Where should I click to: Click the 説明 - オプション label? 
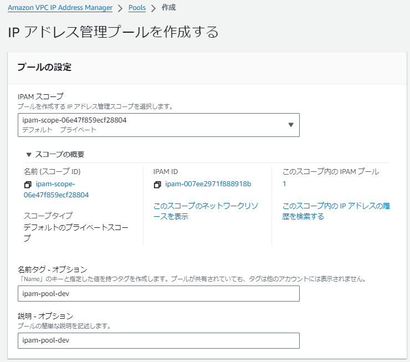pyautogui.click(x=45, y=316)
